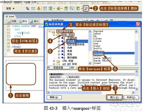The image size is (144, 112).
Task: Open the Tag Chooser (标签选择器) toolbar icon
Action: coord(86,9)
